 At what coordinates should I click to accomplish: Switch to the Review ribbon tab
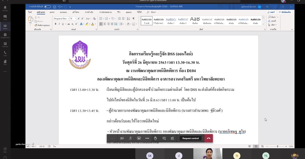click(x=119, y=12)
